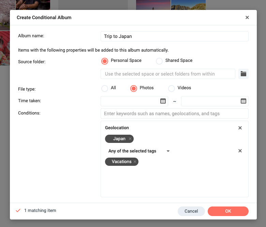The image size is (266, 227).
Task: Choose the Photos file type option
Action: 134,88
